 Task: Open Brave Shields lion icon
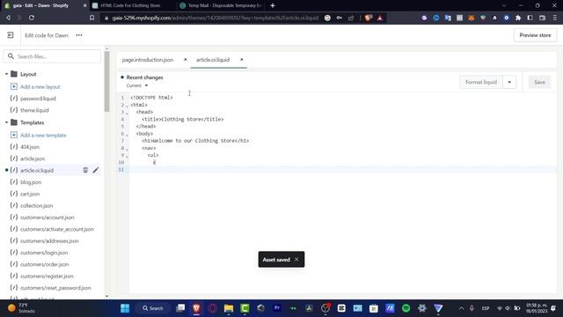(x=368, y=18)
